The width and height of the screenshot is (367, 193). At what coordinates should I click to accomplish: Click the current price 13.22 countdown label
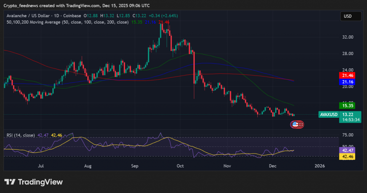(x=350, y=117)
